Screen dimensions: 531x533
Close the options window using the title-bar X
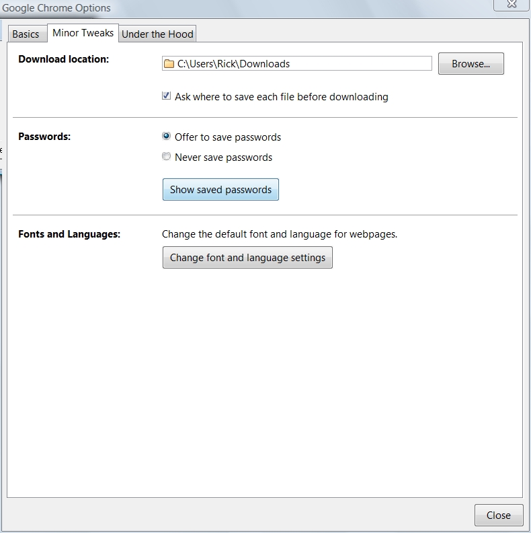point(511,5)
